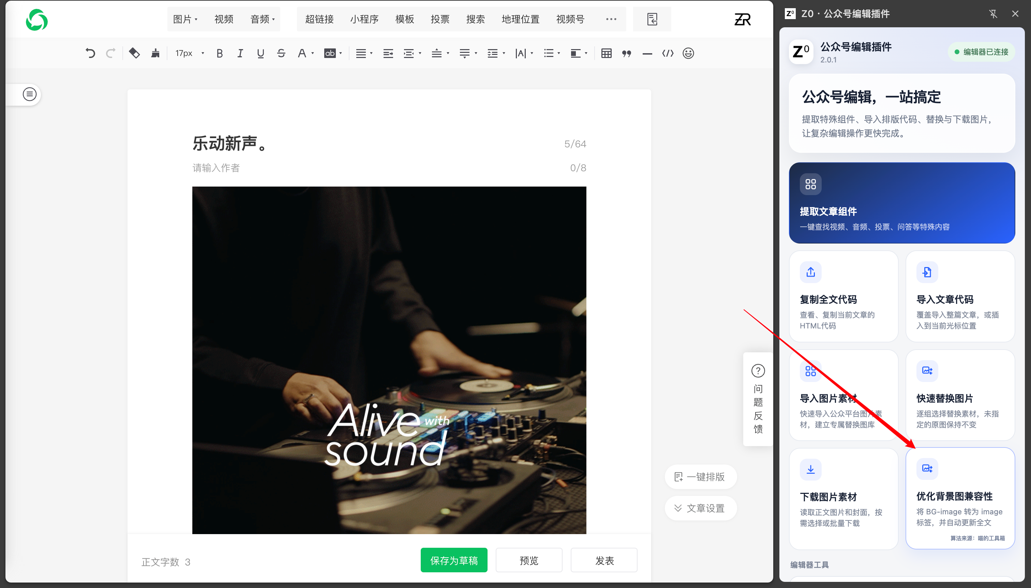Open the text highlight color dropdown
The width and height of the screenshot is (1031, 588).
pyautogui.click(x=341, y=53)
